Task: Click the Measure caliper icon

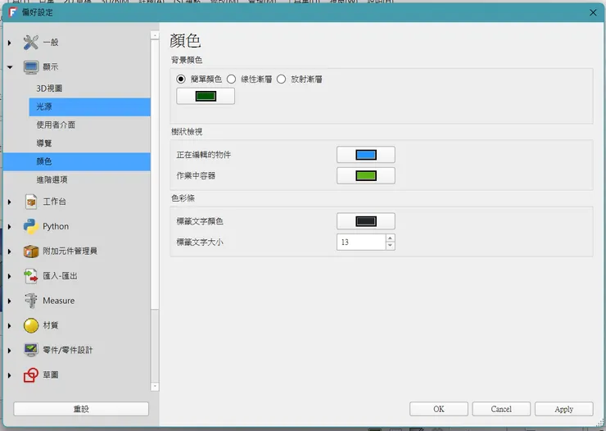Action: (x=31, y=301)
